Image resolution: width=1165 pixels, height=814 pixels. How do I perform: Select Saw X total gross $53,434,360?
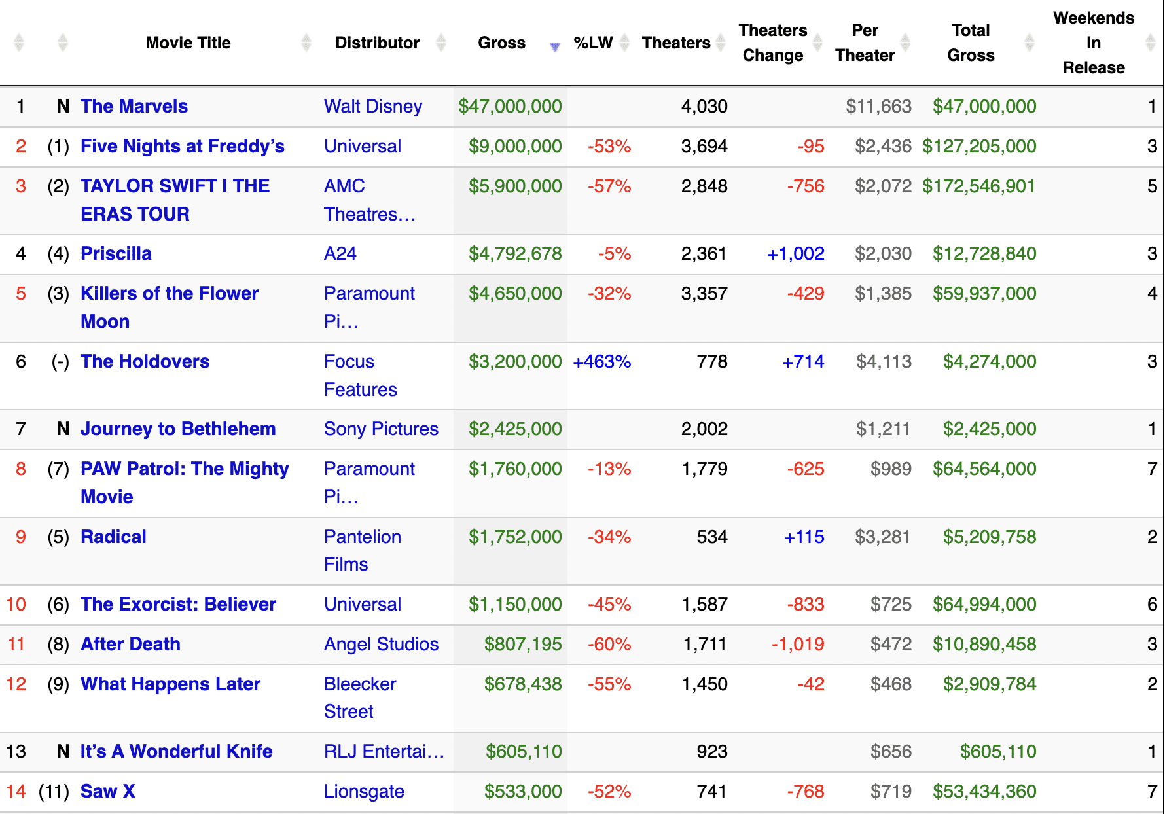[x=984, y=791]
